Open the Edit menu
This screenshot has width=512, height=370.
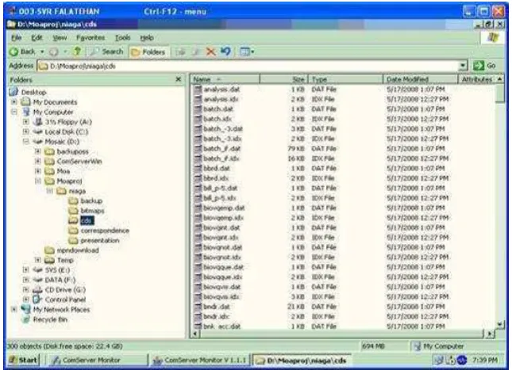click(37, 38)
